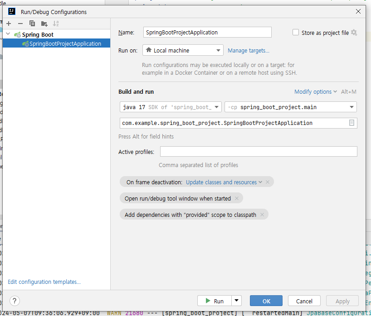Expand the Modify options menu
The height and width of the screenshot is (316, 371).
pyautogui.click(x=315, y=91)
